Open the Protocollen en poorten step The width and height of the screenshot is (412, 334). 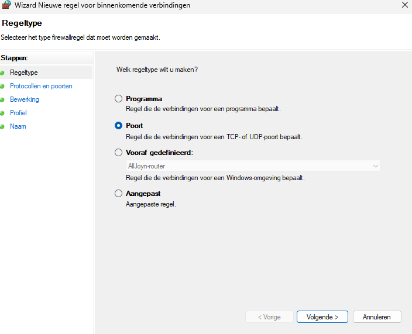coord(41,86)
